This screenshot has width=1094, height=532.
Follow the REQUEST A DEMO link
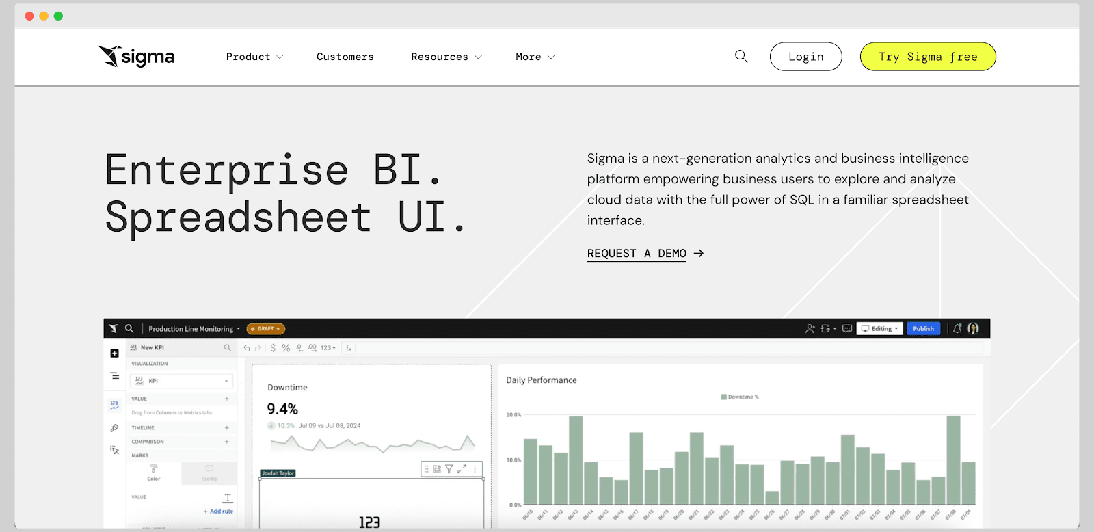[x=645, y=254]
